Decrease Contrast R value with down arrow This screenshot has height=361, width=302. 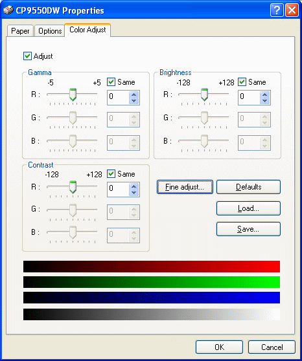point(134,193)
